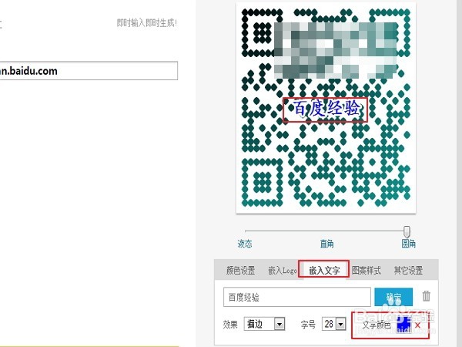The height and width of the screenshot is (347, 462).
Task: Click the shape slider handle
Action: point(407,232)
